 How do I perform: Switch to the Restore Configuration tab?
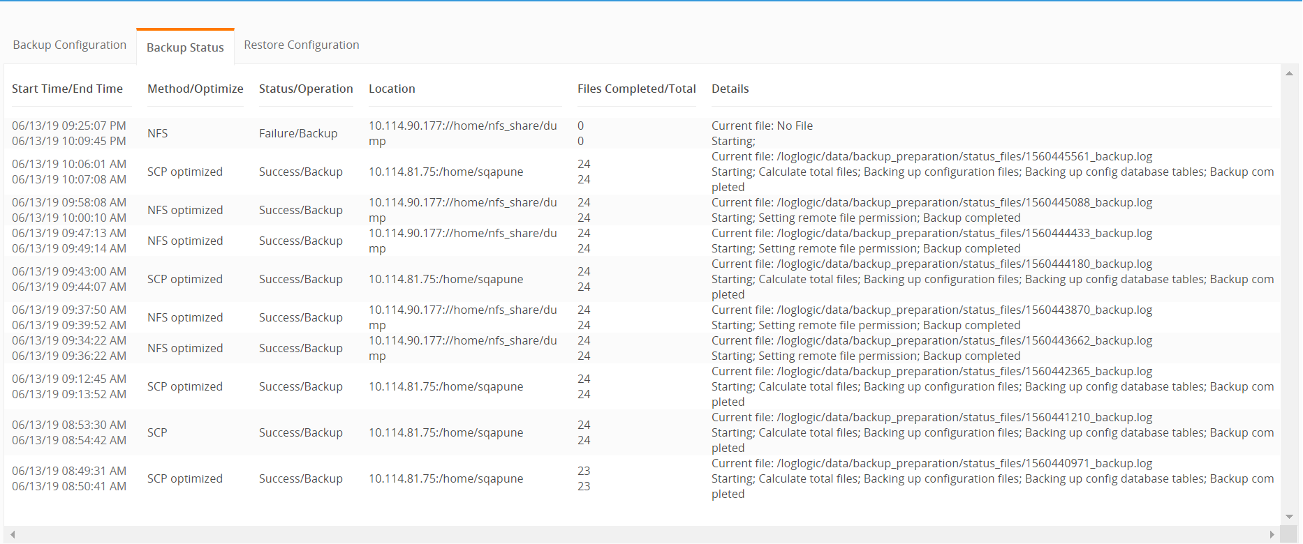pyautogui.click(x=301, y=45)
